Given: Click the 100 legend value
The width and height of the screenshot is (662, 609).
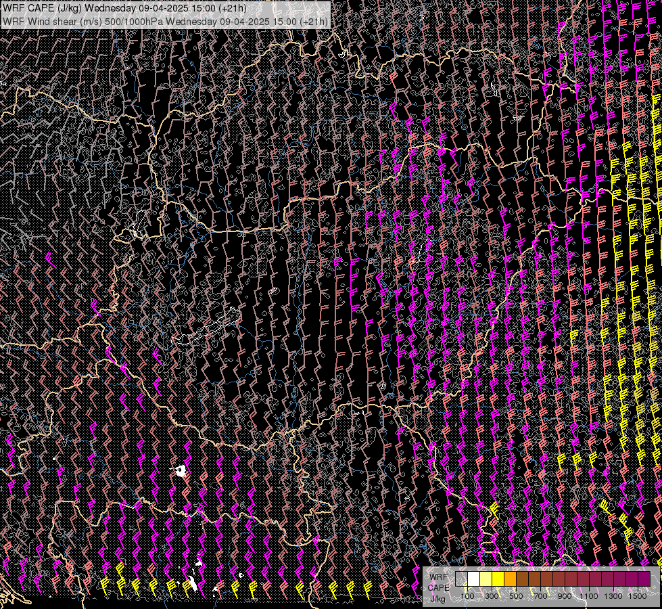Looking at the screenshot, I should [x=467, y=596].
